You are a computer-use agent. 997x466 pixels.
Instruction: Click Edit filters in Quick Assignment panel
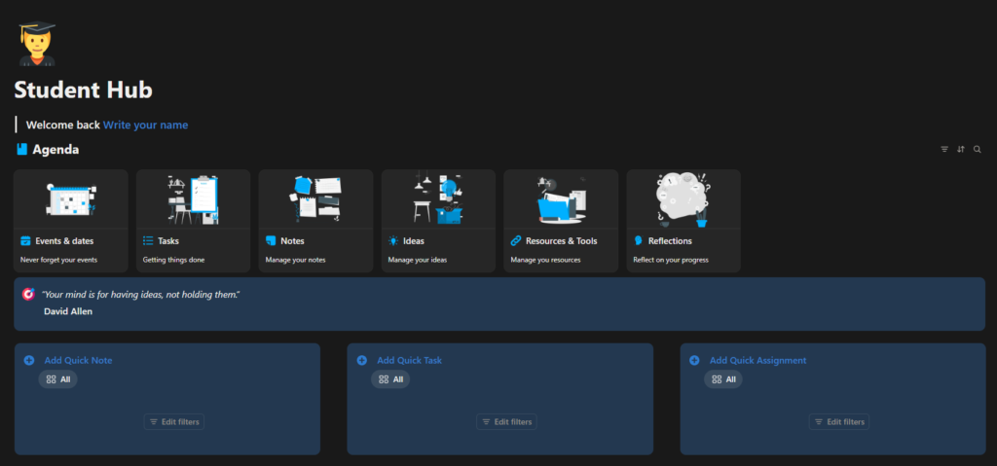(839, 421)
